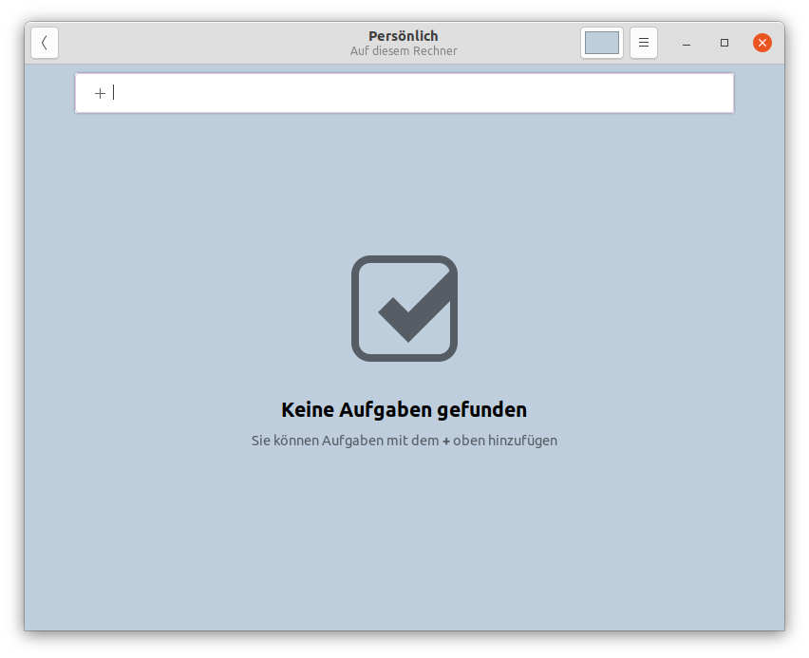Open the hamburger menu
Screen dimensions: 809x658
(x=644, y=43)
